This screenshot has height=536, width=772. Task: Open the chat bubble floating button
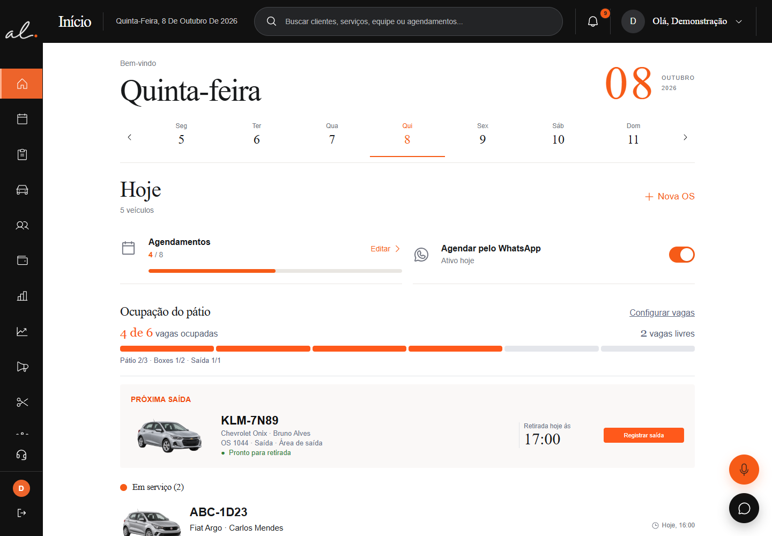click(x=744, y=508)
